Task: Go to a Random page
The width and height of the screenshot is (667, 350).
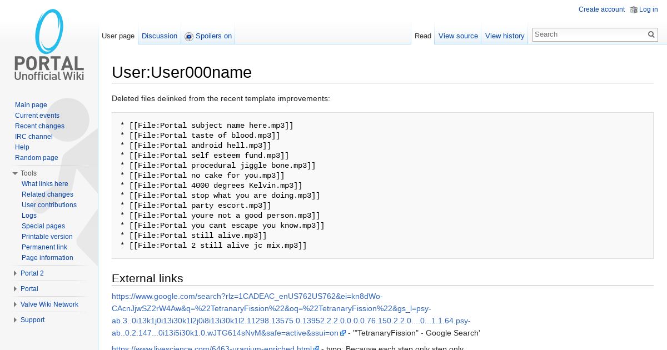Action: (37, 158)
